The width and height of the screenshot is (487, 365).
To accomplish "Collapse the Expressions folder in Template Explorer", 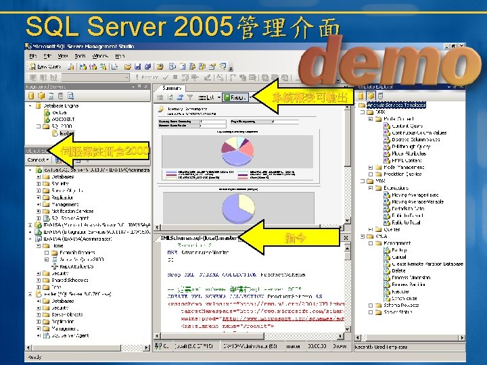I will [371, 188].
